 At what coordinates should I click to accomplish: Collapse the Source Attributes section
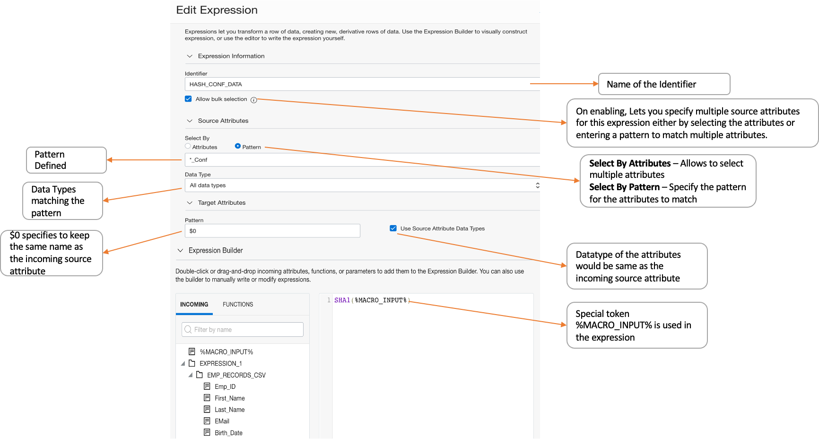(x=190, y=121)
